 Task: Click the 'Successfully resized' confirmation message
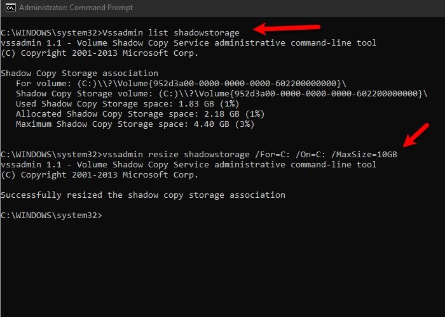click(143, 195)
